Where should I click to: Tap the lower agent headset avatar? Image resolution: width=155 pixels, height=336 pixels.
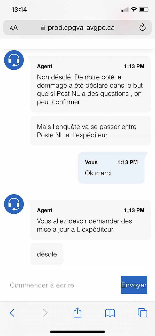(14, 204)
